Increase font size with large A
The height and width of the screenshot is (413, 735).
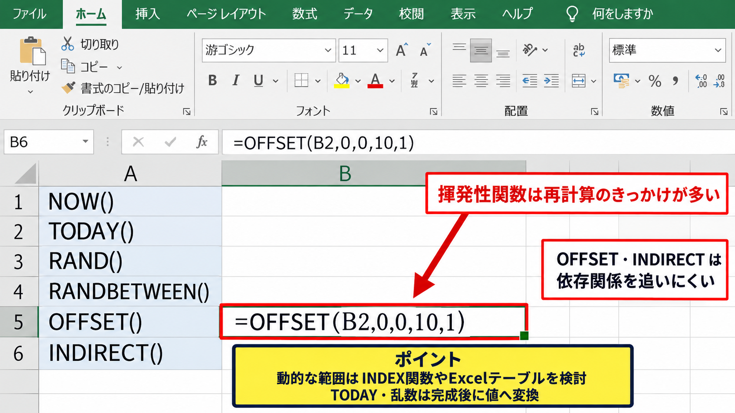[x=402, y=50]
